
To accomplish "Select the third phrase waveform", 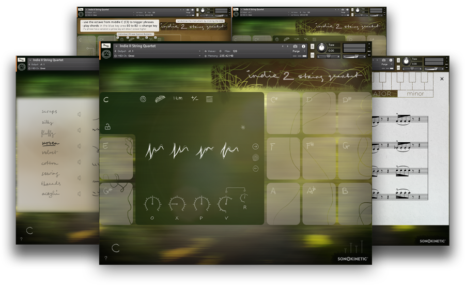I will pyautogui.click(x=204, y=151).
